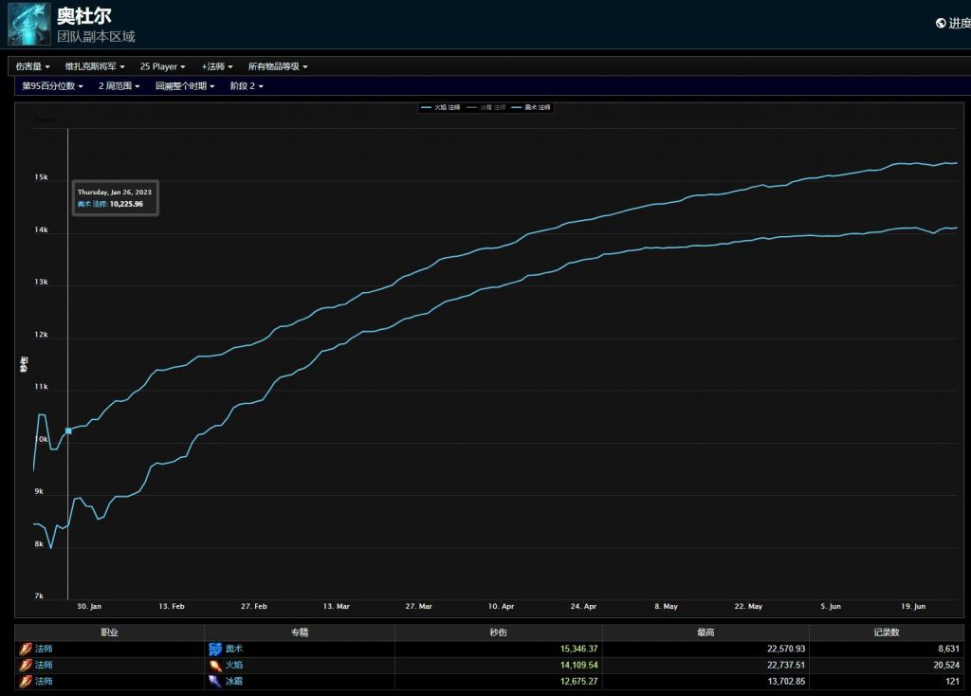971x696 pixels.
Task: Open the 伤害量 metric dropdown
Action: (33, 66)
